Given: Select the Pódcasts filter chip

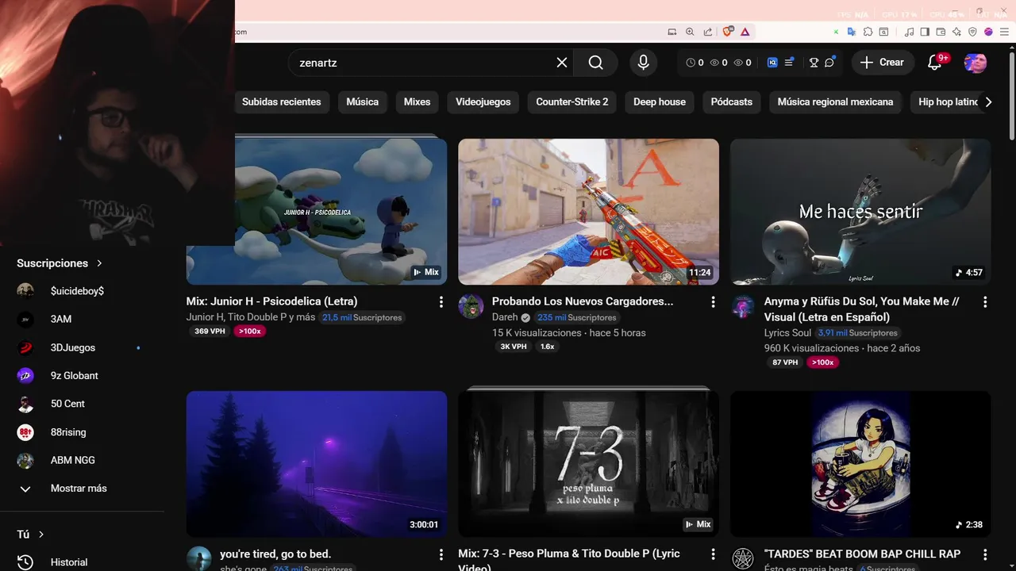Looking at the screenshot, I should pos(732,102).
